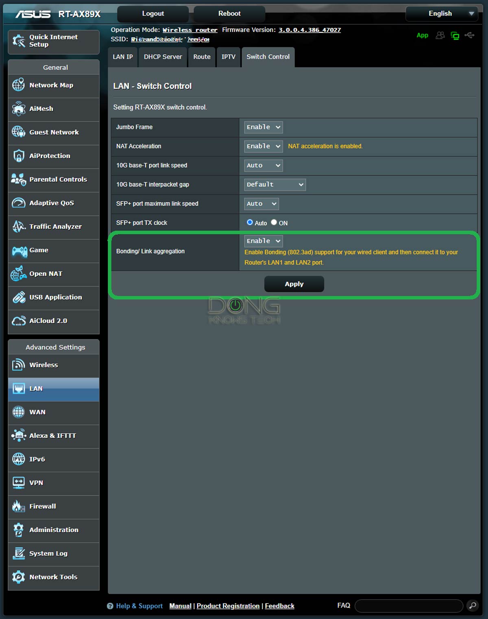Open the Jumbo Frame dropdown
488x619 pixels.
click(x=263, y=127)
